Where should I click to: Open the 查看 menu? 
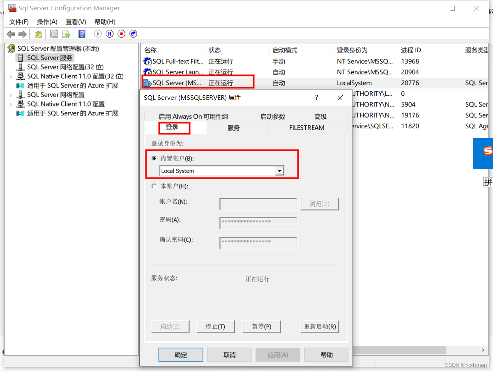click(x=75, y=22)
